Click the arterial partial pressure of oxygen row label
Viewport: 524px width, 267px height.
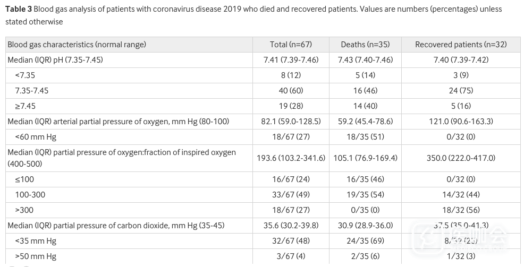click(119, 122)
